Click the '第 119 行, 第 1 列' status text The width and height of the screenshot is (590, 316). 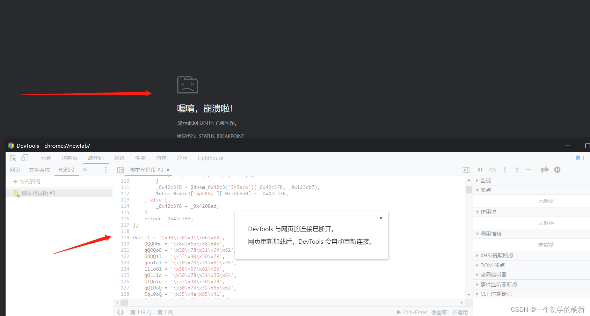point(152,312)
